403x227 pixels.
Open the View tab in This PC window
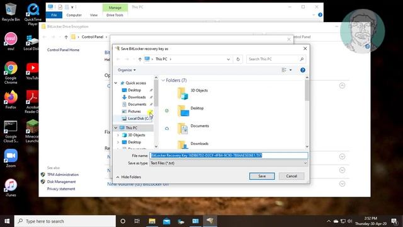tap(94, 15)
